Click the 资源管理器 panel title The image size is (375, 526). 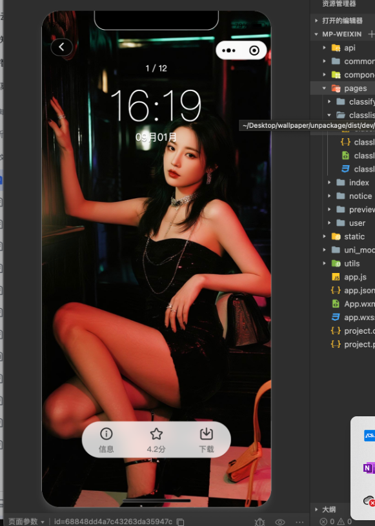point(339,4)
